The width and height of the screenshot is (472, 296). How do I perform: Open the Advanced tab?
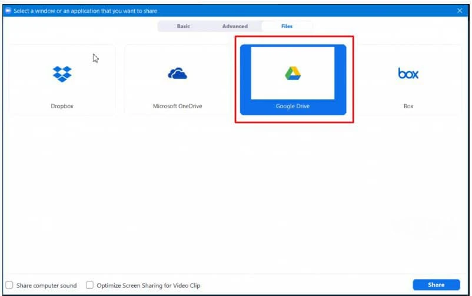tap(235, 26)
